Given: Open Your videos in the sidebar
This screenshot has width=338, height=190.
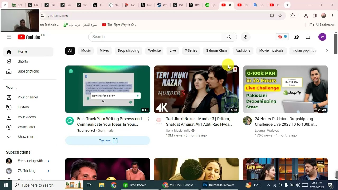Looking at the screenshot, I should pos(28,117).
